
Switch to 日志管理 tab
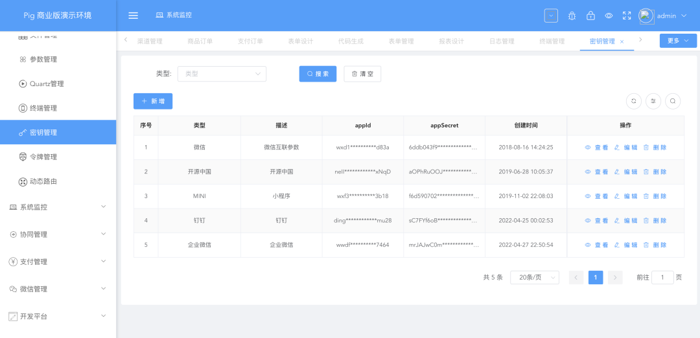502,41
